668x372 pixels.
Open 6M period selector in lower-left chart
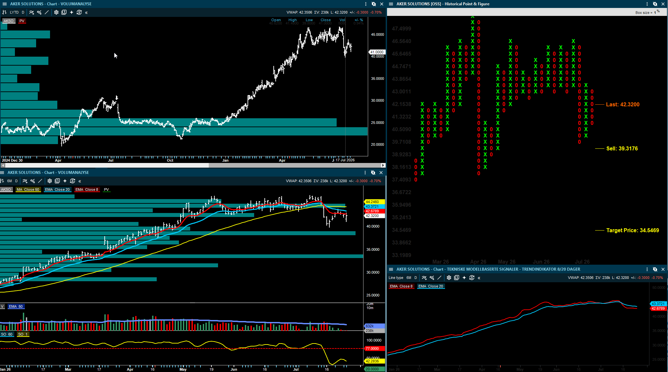pos(10,181)
